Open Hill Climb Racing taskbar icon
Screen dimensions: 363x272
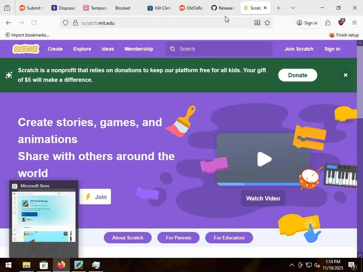point(78,265)
